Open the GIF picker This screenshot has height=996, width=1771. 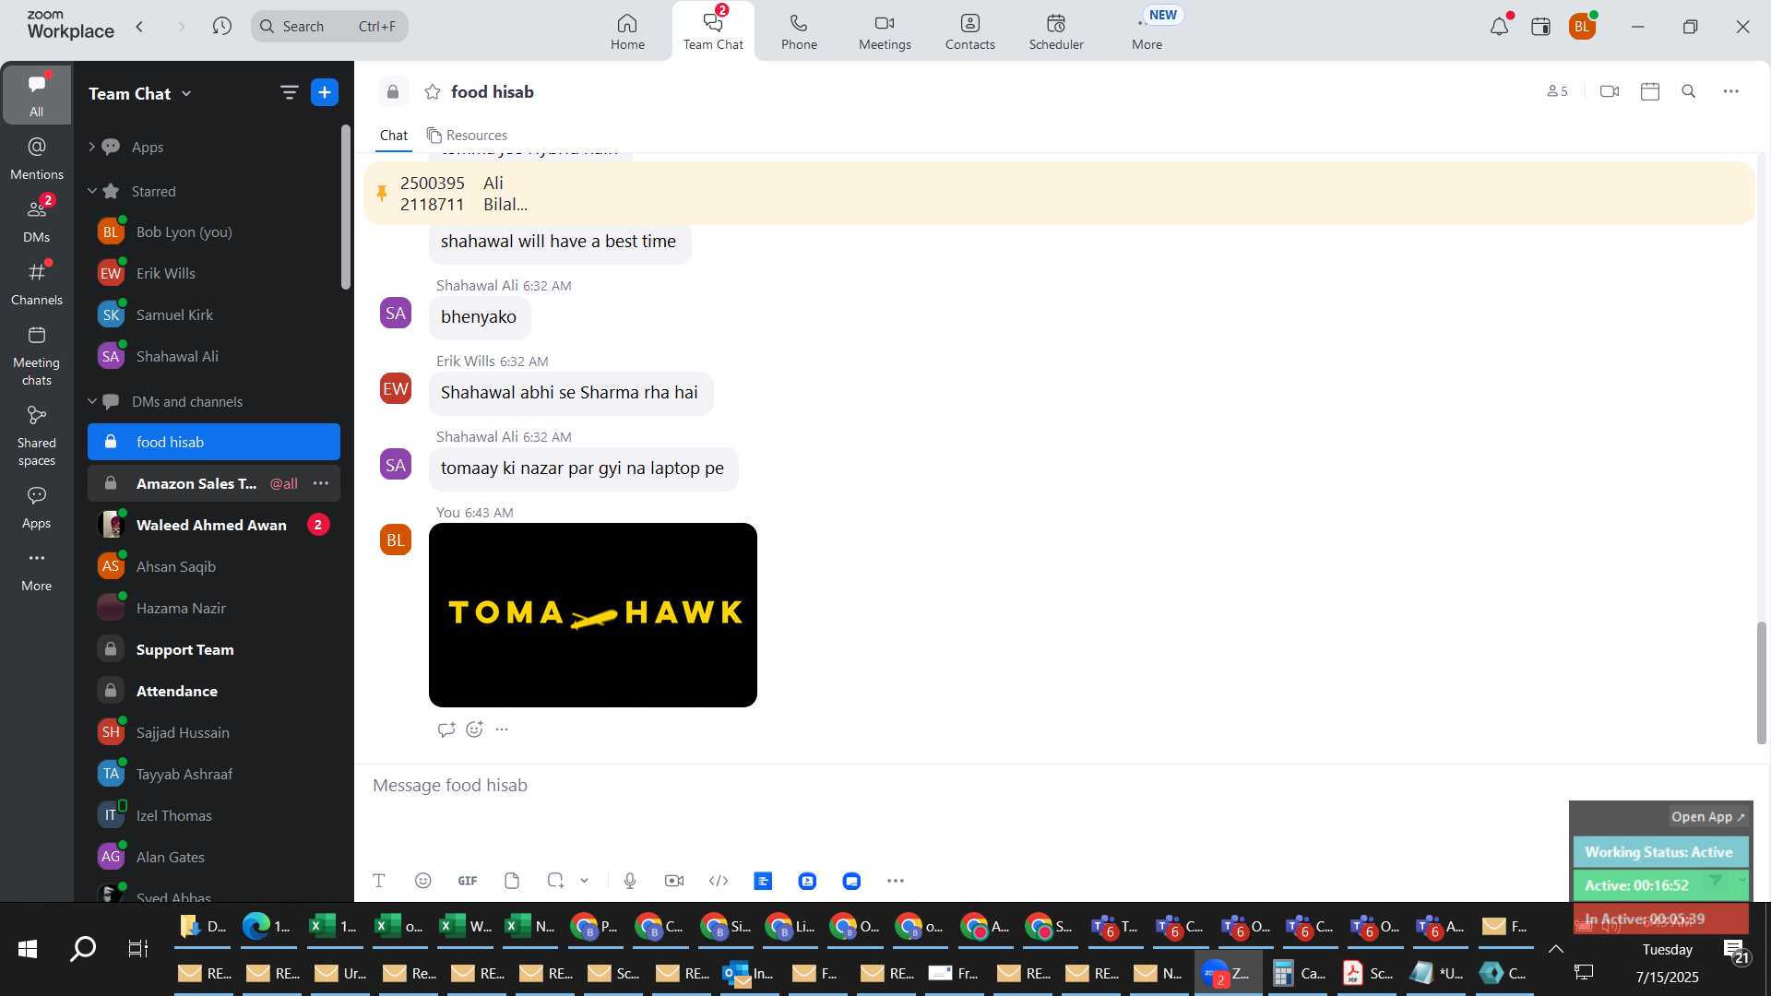point(468,881)
